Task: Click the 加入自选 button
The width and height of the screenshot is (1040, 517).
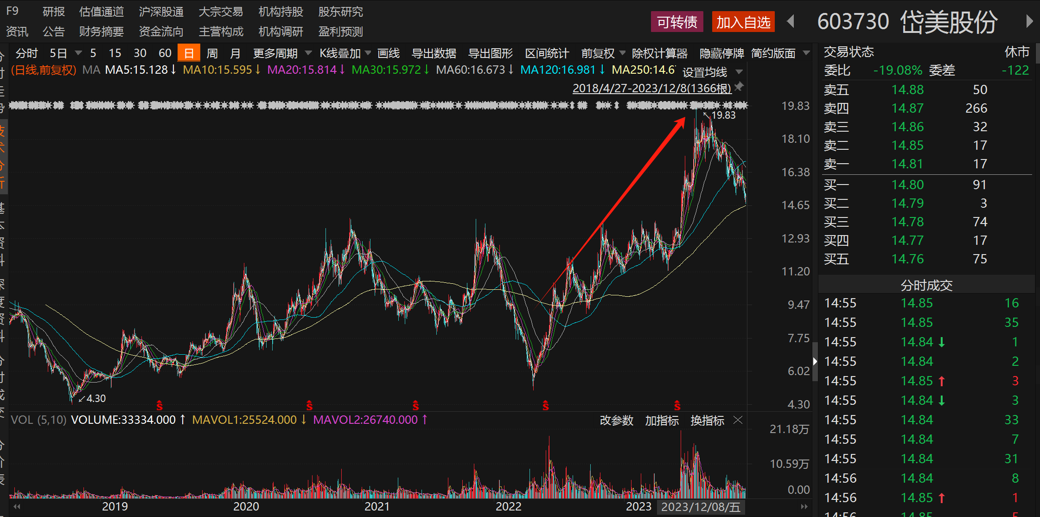Action: coord(743,22)
